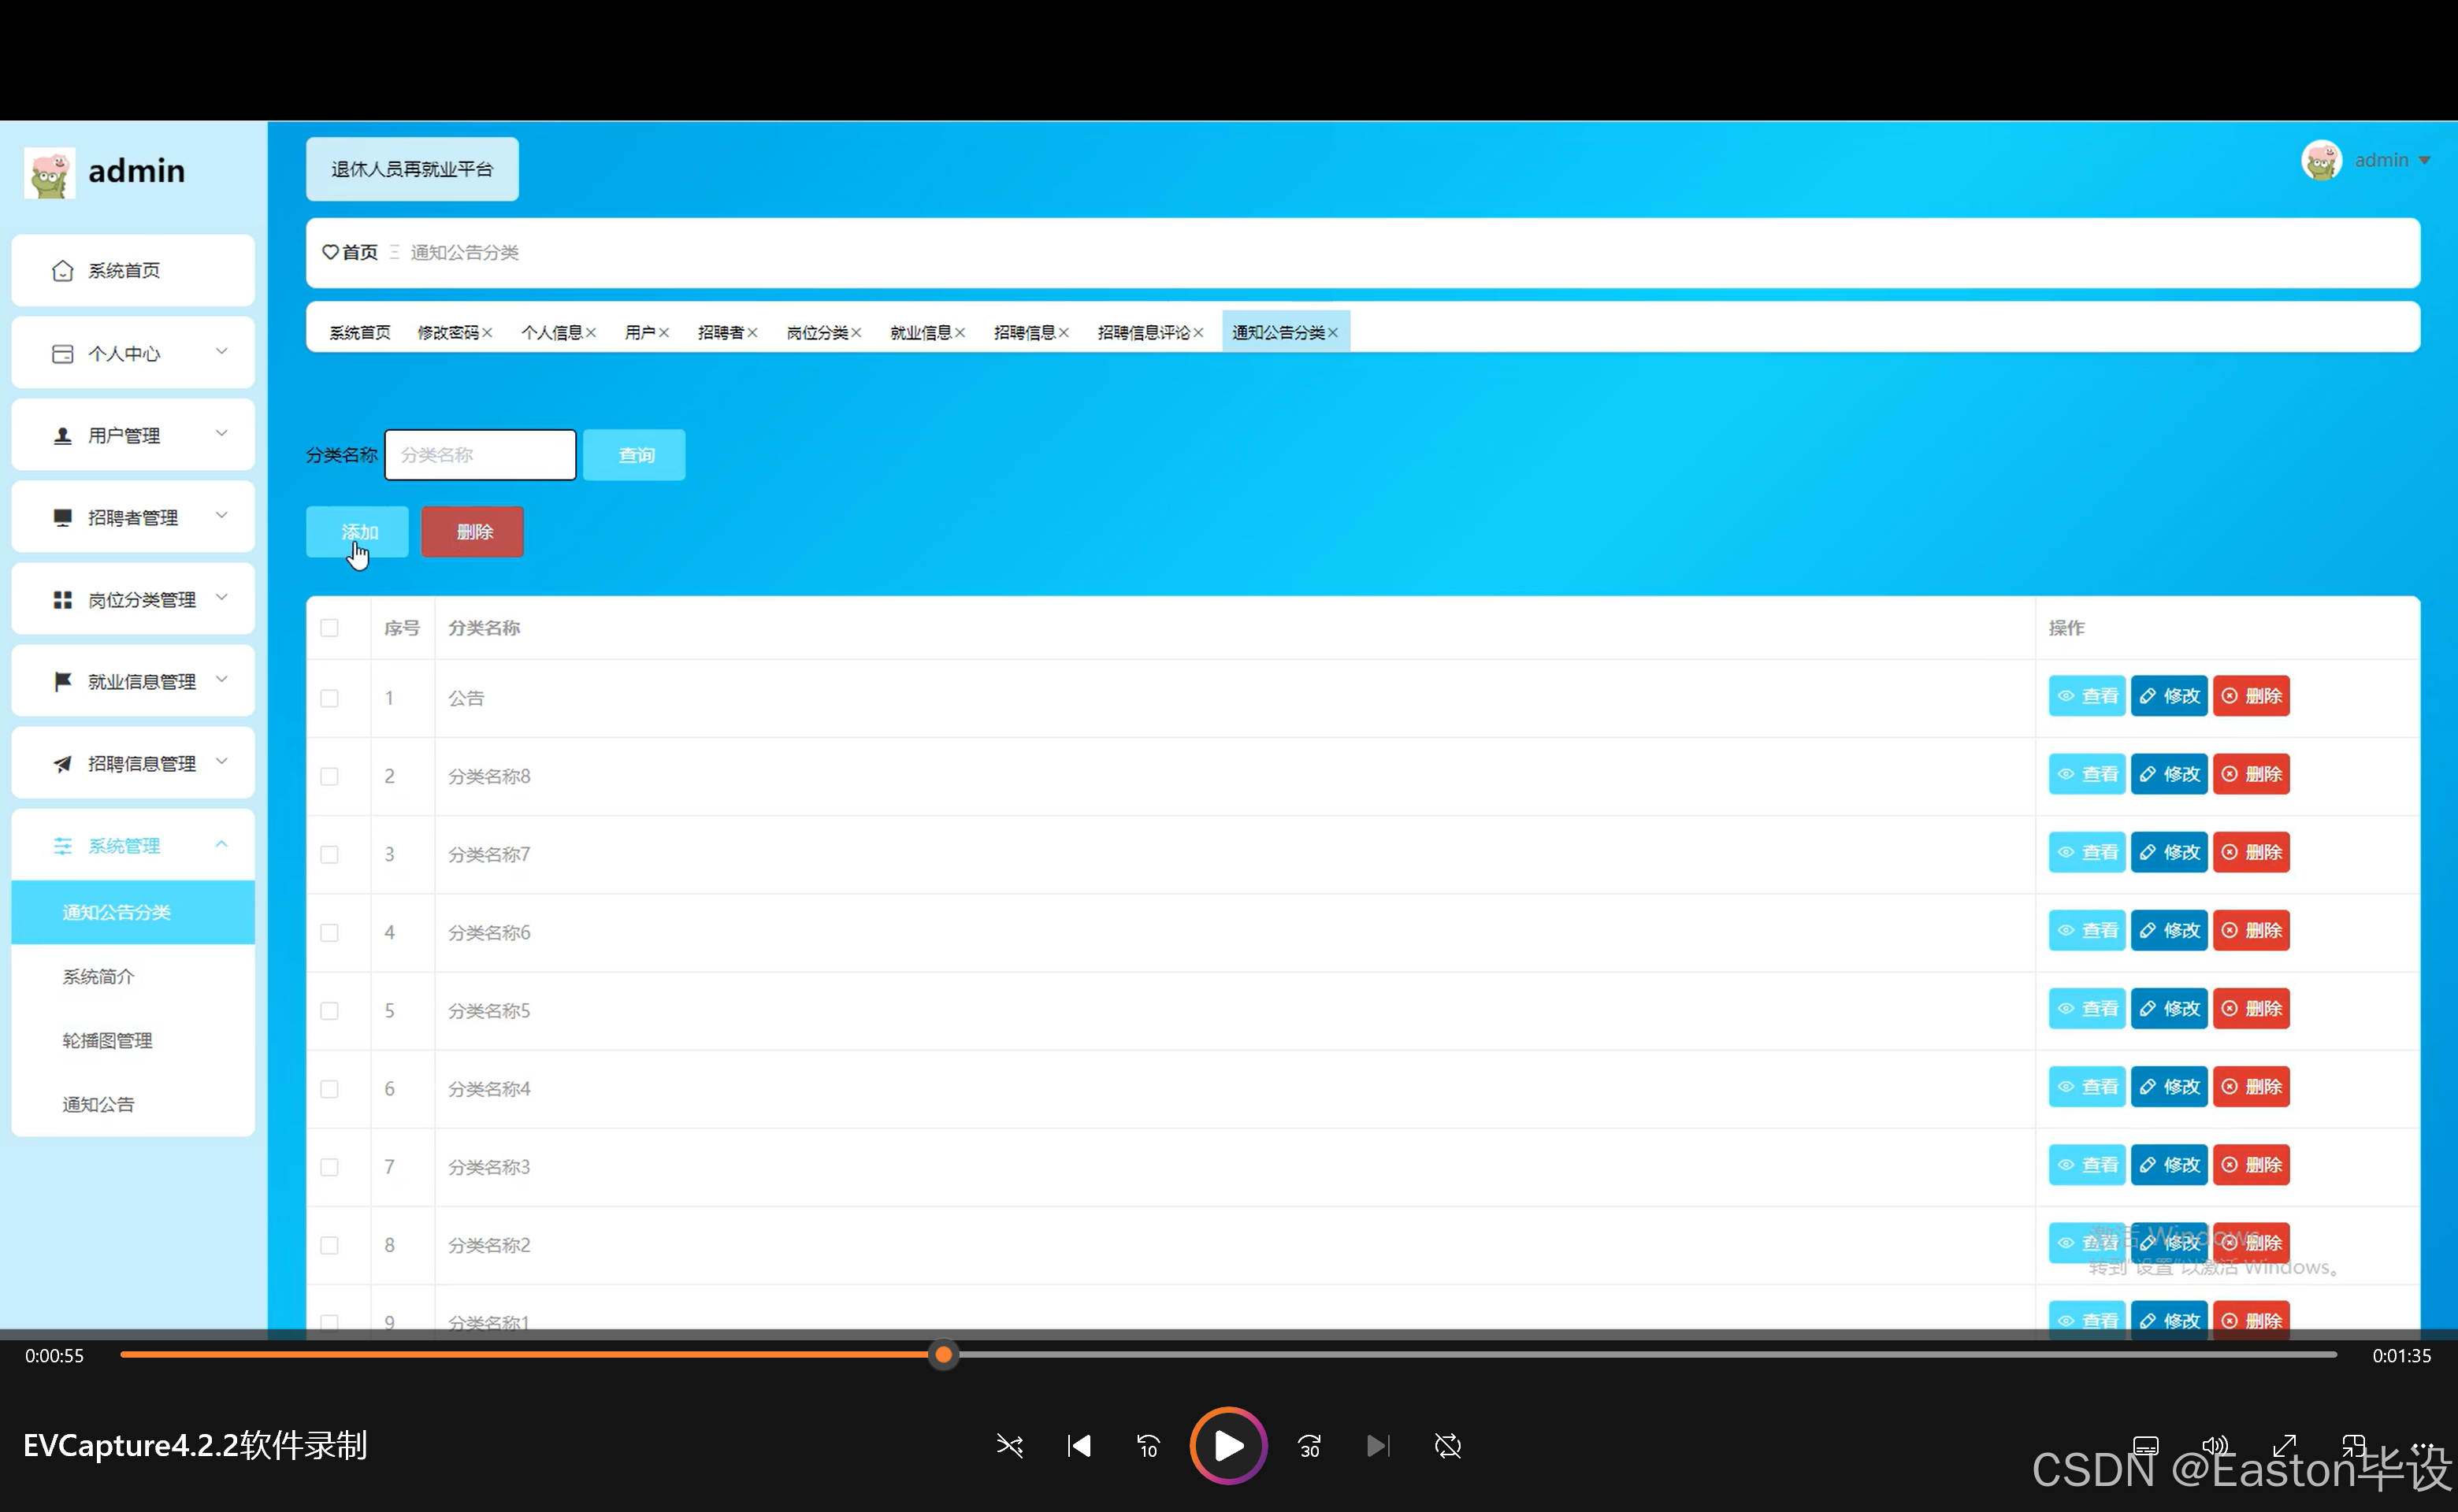The image size is (2458, 1512).
Task: Rewind 10 seconds
Action: [1148, 1446]
